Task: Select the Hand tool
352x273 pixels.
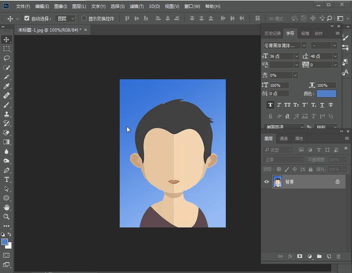Action: click(6, 207)
